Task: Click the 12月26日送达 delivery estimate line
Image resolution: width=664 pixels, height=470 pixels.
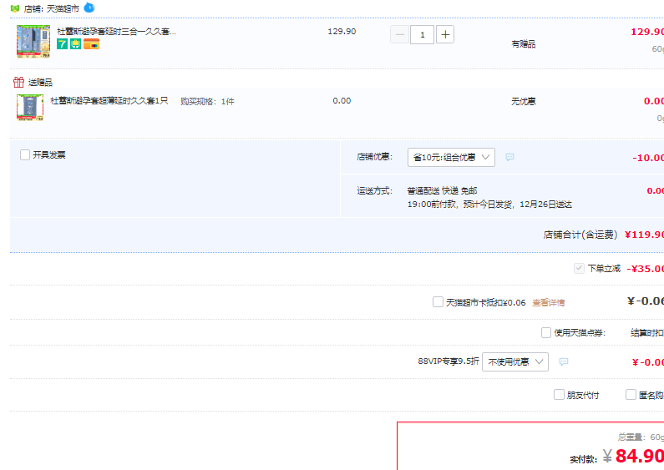Action: coord(489,205)
